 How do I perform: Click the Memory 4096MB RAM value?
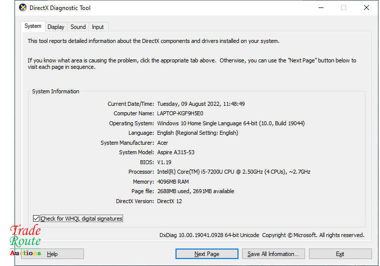pos(173,182)
